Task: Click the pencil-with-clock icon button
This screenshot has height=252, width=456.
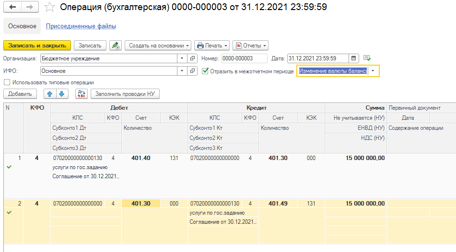Action: [x=115, y=46]
